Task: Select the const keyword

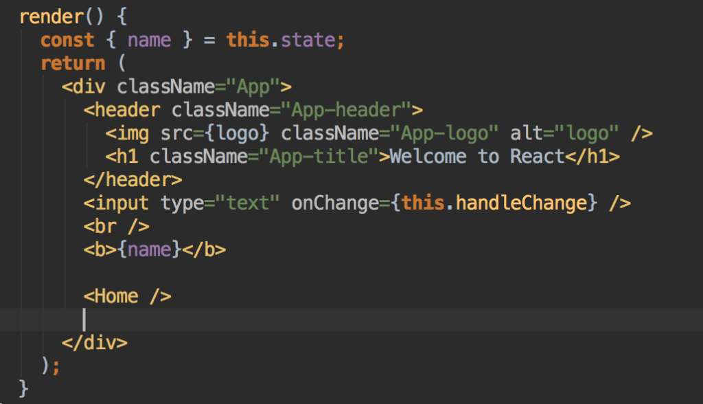Action: (67, 39)
